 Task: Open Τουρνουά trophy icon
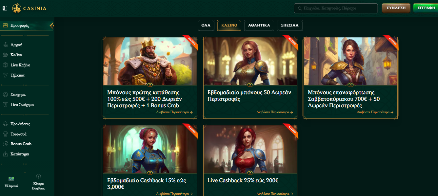(x=5, y=134)
